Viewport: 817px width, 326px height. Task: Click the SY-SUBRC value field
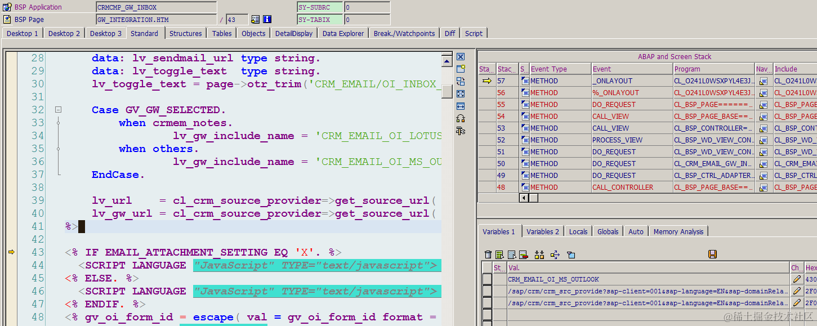point(367,7)
